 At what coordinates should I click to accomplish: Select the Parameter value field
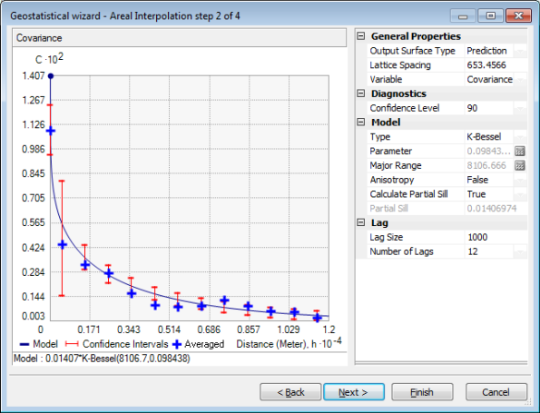tap(489, 151)
